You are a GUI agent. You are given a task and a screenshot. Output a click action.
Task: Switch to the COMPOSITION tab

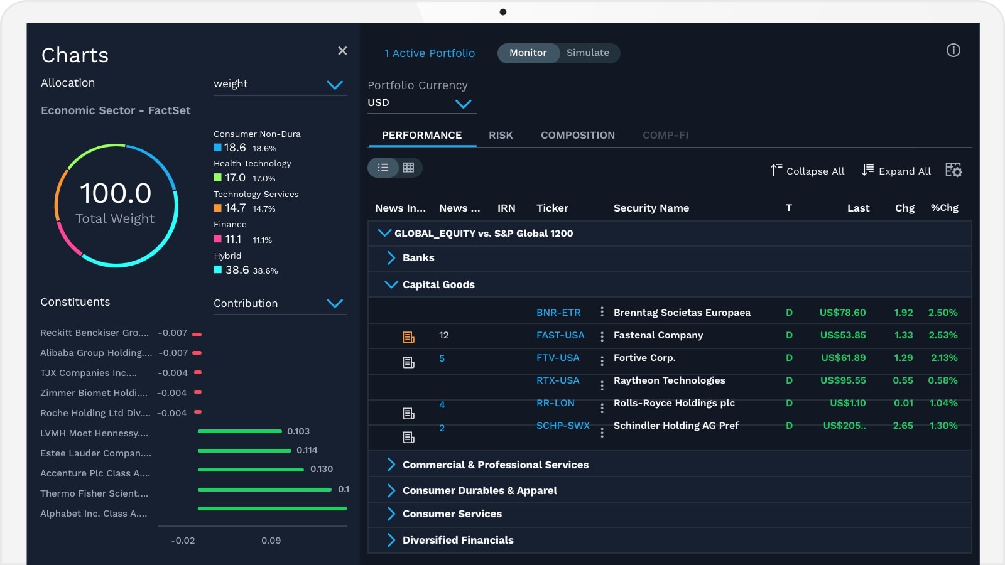578,136
